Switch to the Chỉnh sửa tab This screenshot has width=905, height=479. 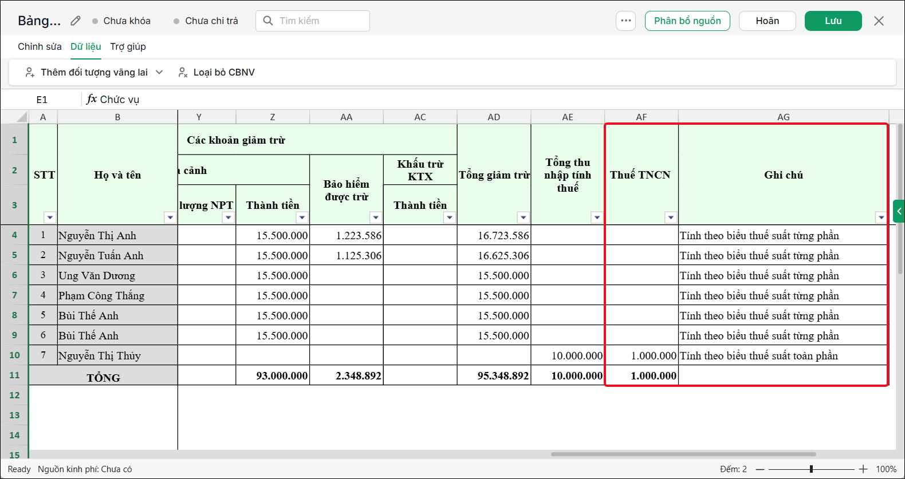pyautogui.click(x=40, y=46)
